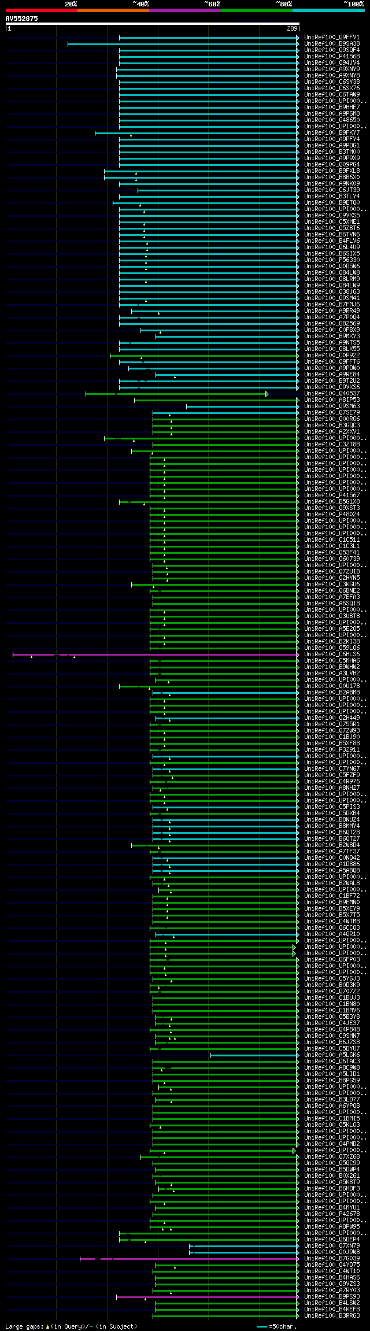370x1331 pixels.
Task: Click the orange ~40% legend segment
Action: pyautogui.click(x=113, y=10)
